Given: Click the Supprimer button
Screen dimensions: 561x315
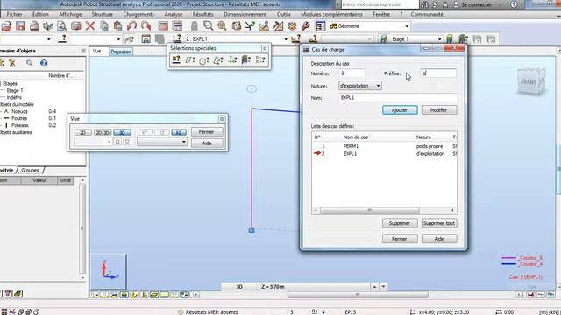Looking at the screenshot, I should tap(400, 223).
